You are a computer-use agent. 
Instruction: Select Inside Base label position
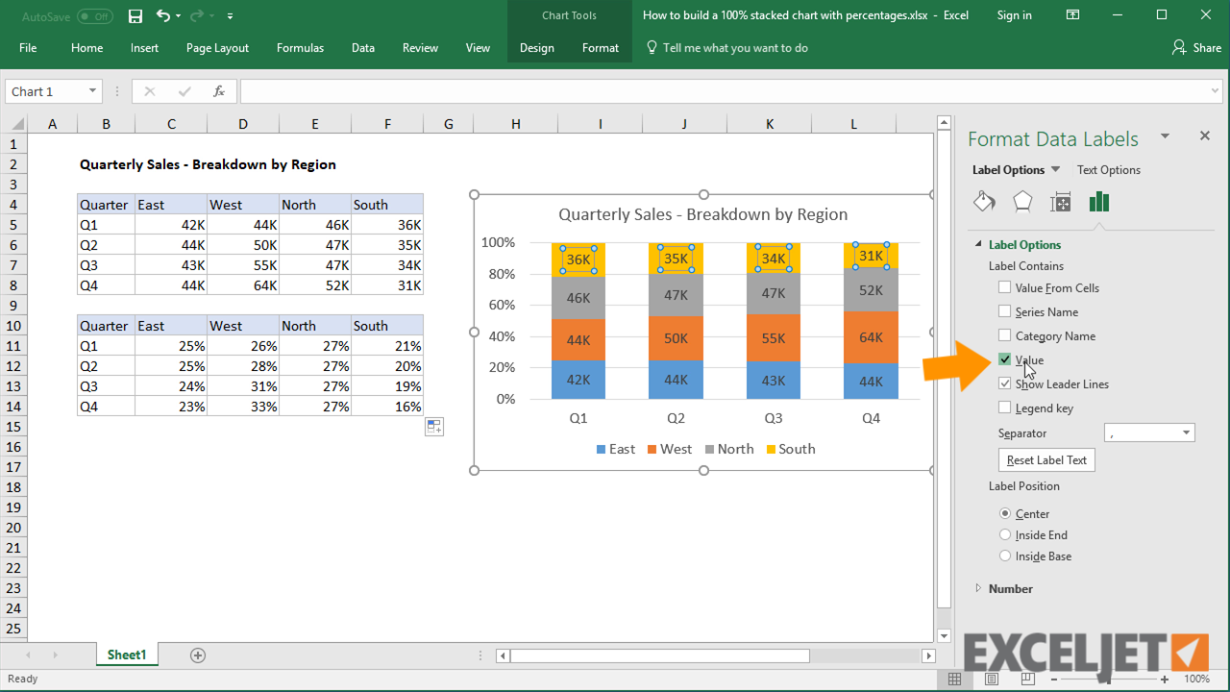1005,556
